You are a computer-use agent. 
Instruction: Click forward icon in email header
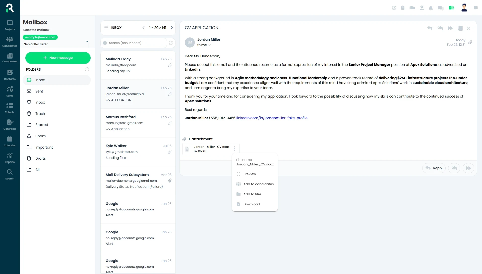click(x=450, y=28)
